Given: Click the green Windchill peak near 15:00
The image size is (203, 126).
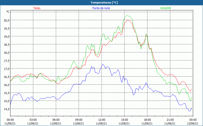Looking at the screenshot, I should click(x=127, y=15).
